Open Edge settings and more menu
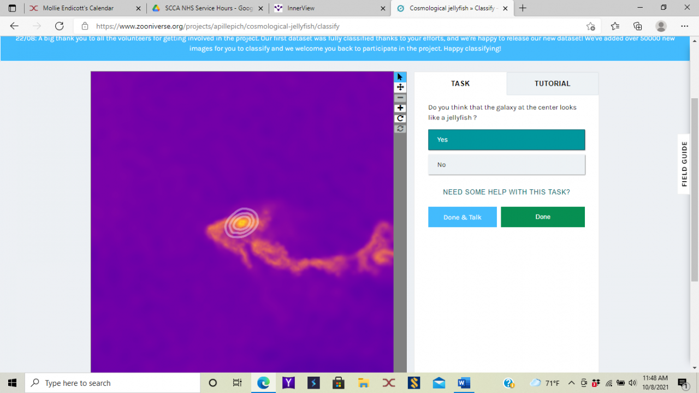 point(684,26)
